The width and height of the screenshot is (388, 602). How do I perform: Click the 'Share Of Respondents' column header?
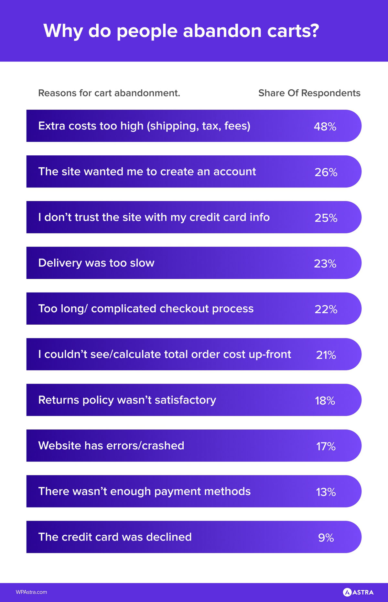pos(309,93)
